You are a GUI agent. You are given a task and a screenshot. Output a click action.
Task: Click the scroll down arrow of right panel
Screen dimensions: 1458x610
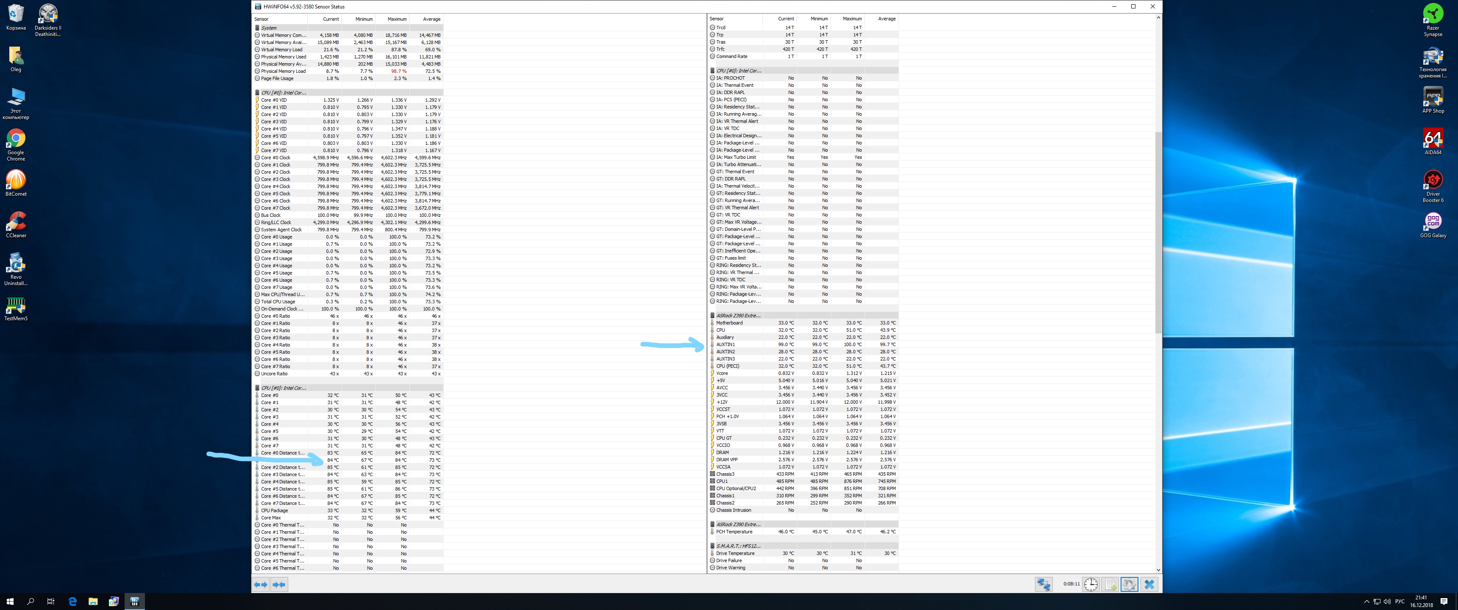click(1158, 570)
